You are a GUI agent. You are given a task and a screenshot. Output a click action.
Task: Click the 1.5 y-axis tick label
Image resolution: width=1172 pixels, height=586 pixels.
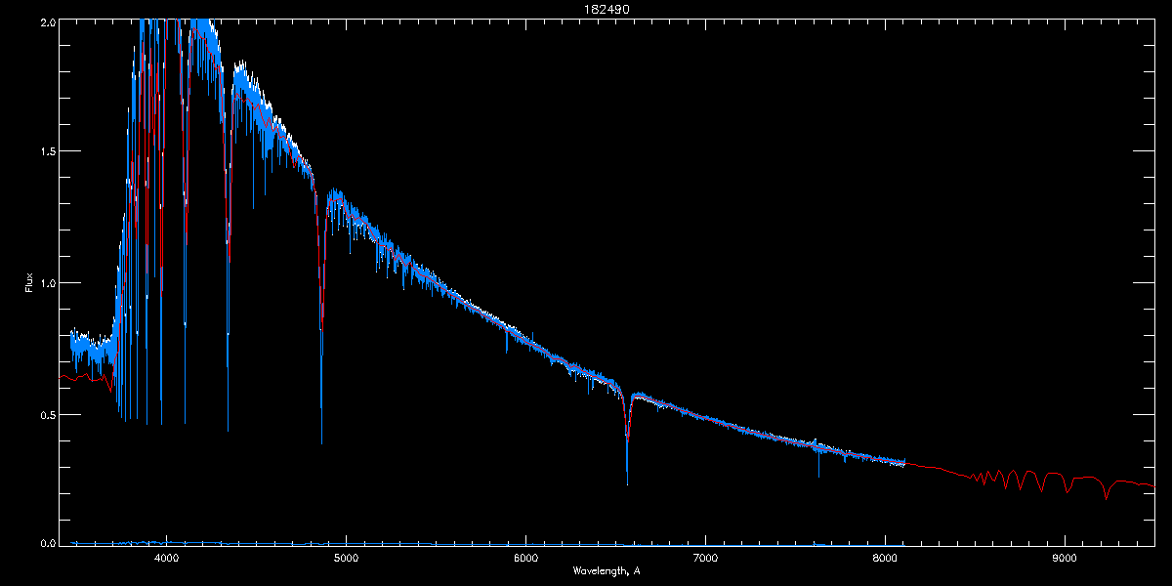coord(47,151)
